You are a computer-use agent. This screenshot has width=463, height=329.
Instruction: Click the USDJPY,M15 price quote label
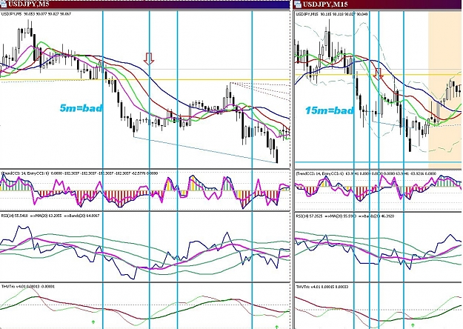(332, 14)
